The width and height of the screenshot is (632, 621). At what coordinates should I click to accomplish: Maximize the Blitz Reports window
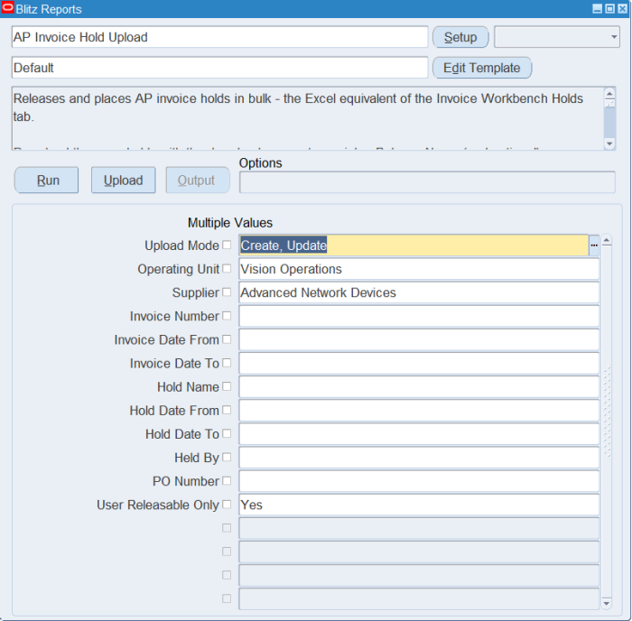coord(610,8)
